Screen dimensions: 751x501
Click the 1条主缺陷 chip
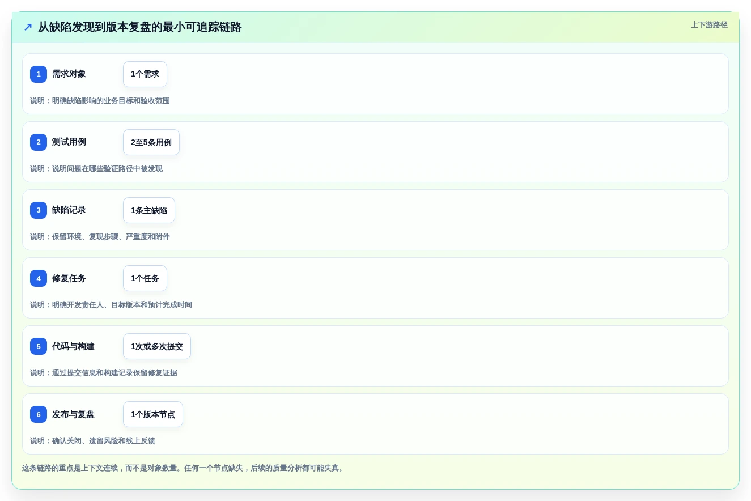149,210
